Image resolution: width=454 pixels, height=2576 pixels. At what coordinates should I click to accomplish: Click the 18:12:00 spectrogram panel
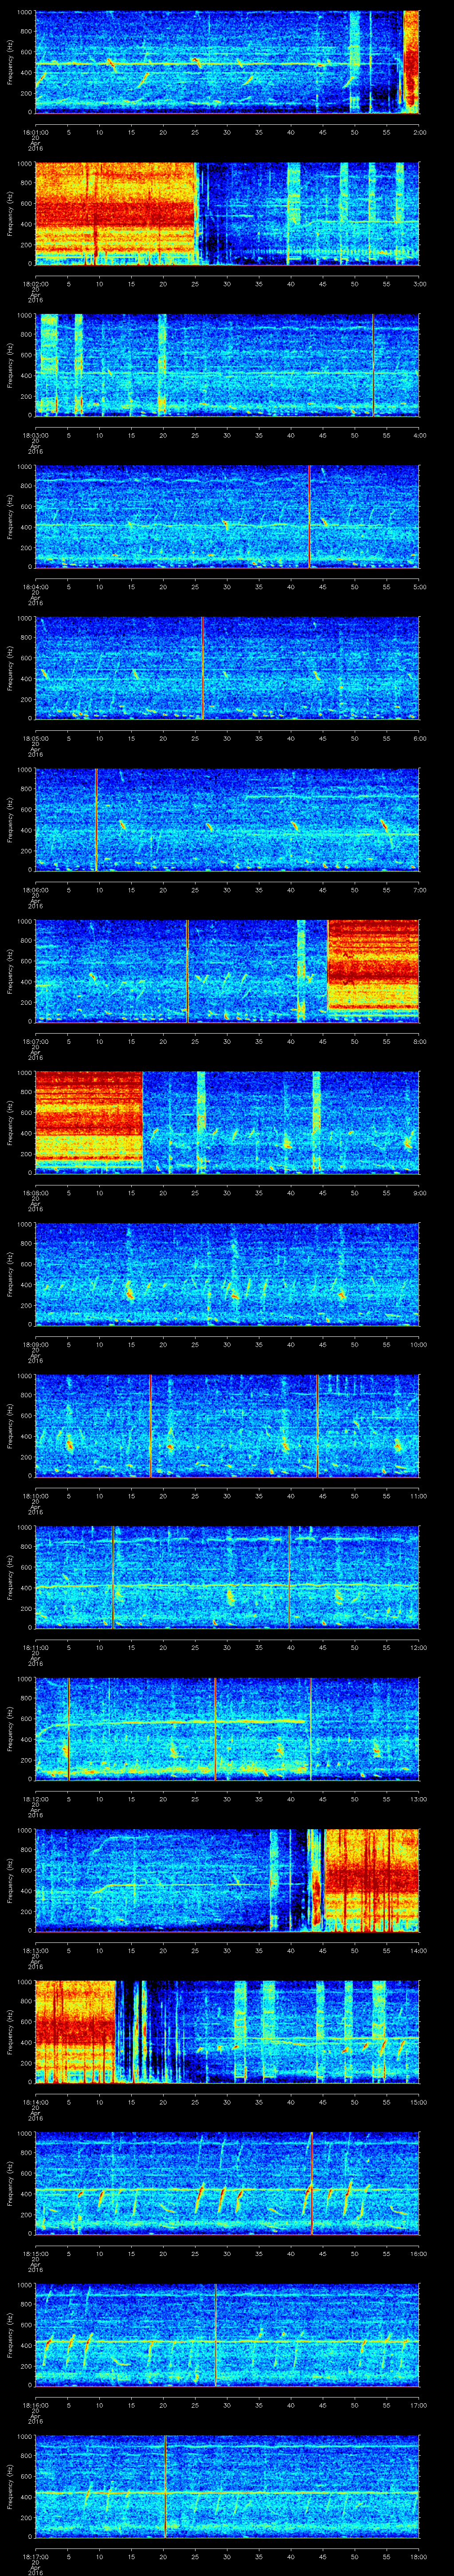pos(227,1728)
